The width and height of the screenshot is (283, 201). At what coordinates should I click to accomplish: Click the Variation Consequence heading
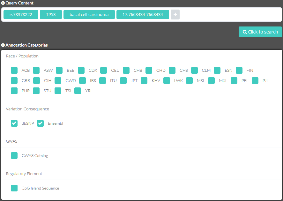tap(27, 109)
